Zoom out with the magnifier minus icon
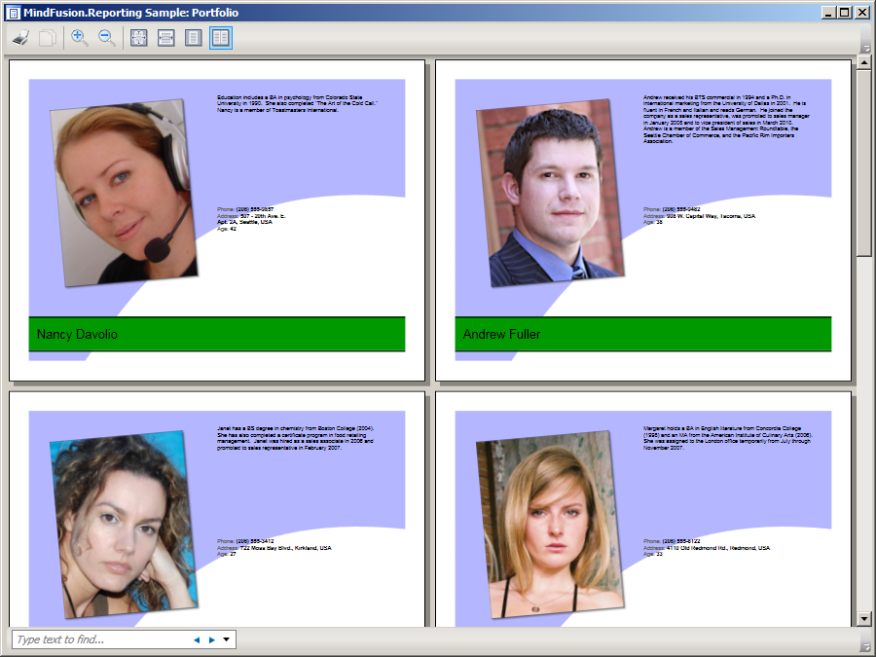Viewport: 876px width, 657px height. point(107,38)
